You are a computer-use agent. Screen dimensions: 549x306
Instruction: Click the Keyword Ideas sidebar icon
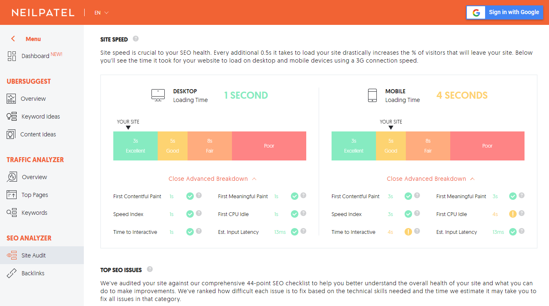tap(12, 117)
